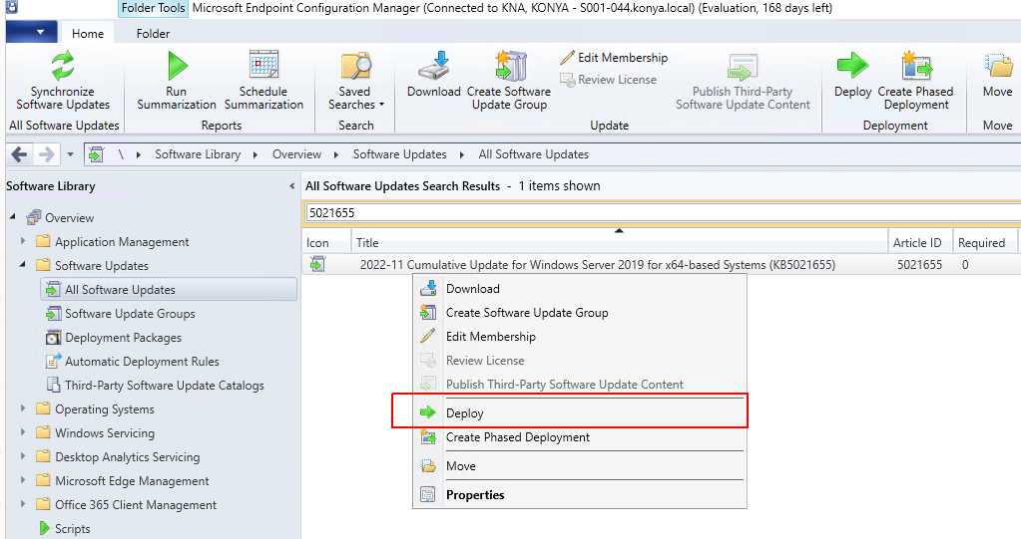Select All Software Updates in tree
This screenshot has width=1021, height=539.
169,289
